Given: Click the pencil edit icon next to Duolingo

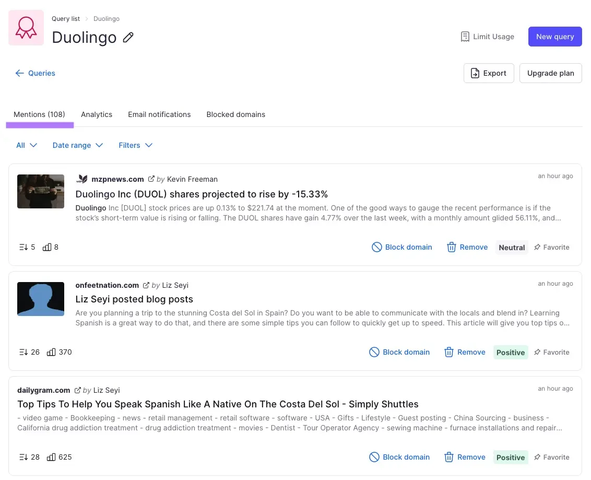Looking at the screenshot, I should pyautogui.click(x=128, y=37).
